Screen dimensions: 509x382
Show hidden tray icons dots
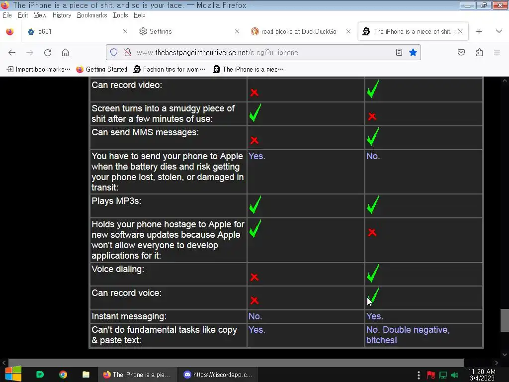point(419,375)
